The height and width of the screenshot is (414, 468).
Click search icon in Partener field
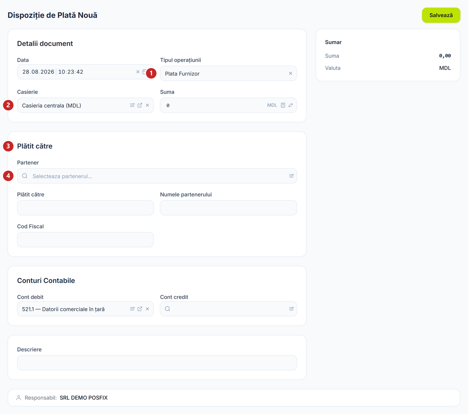(x=25, y=176)
